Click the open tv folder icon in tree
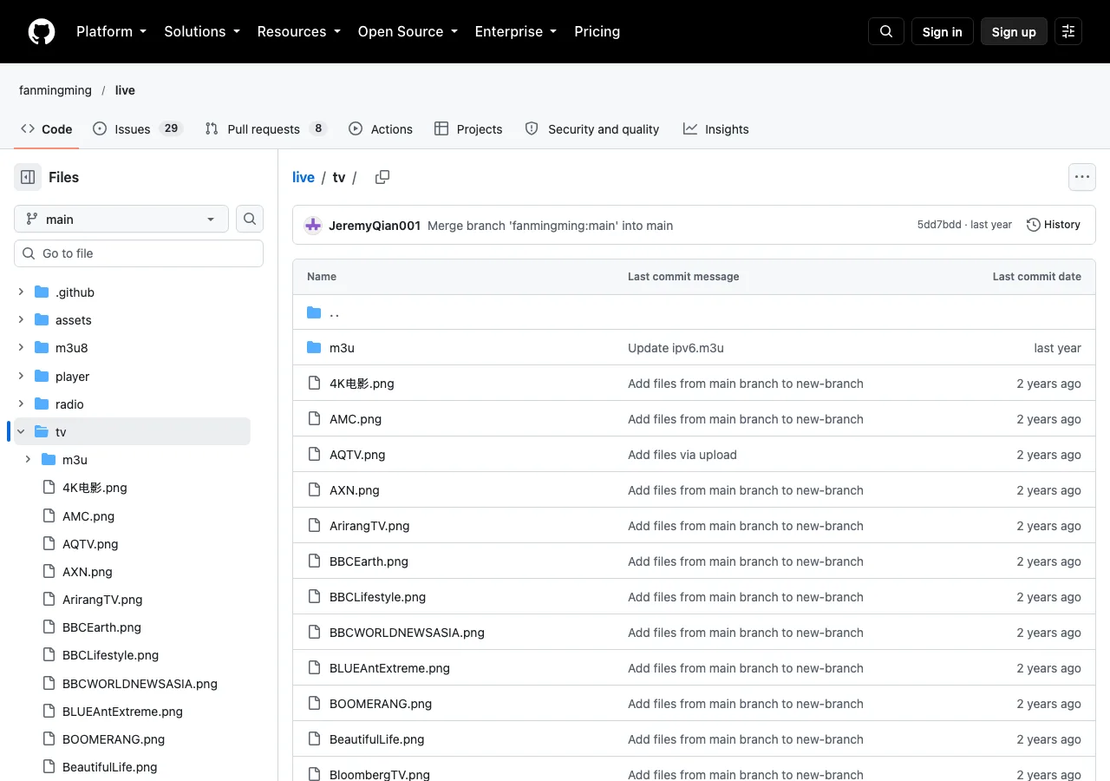This screenshot has height=781, width=1110. (x=42, y=432)
